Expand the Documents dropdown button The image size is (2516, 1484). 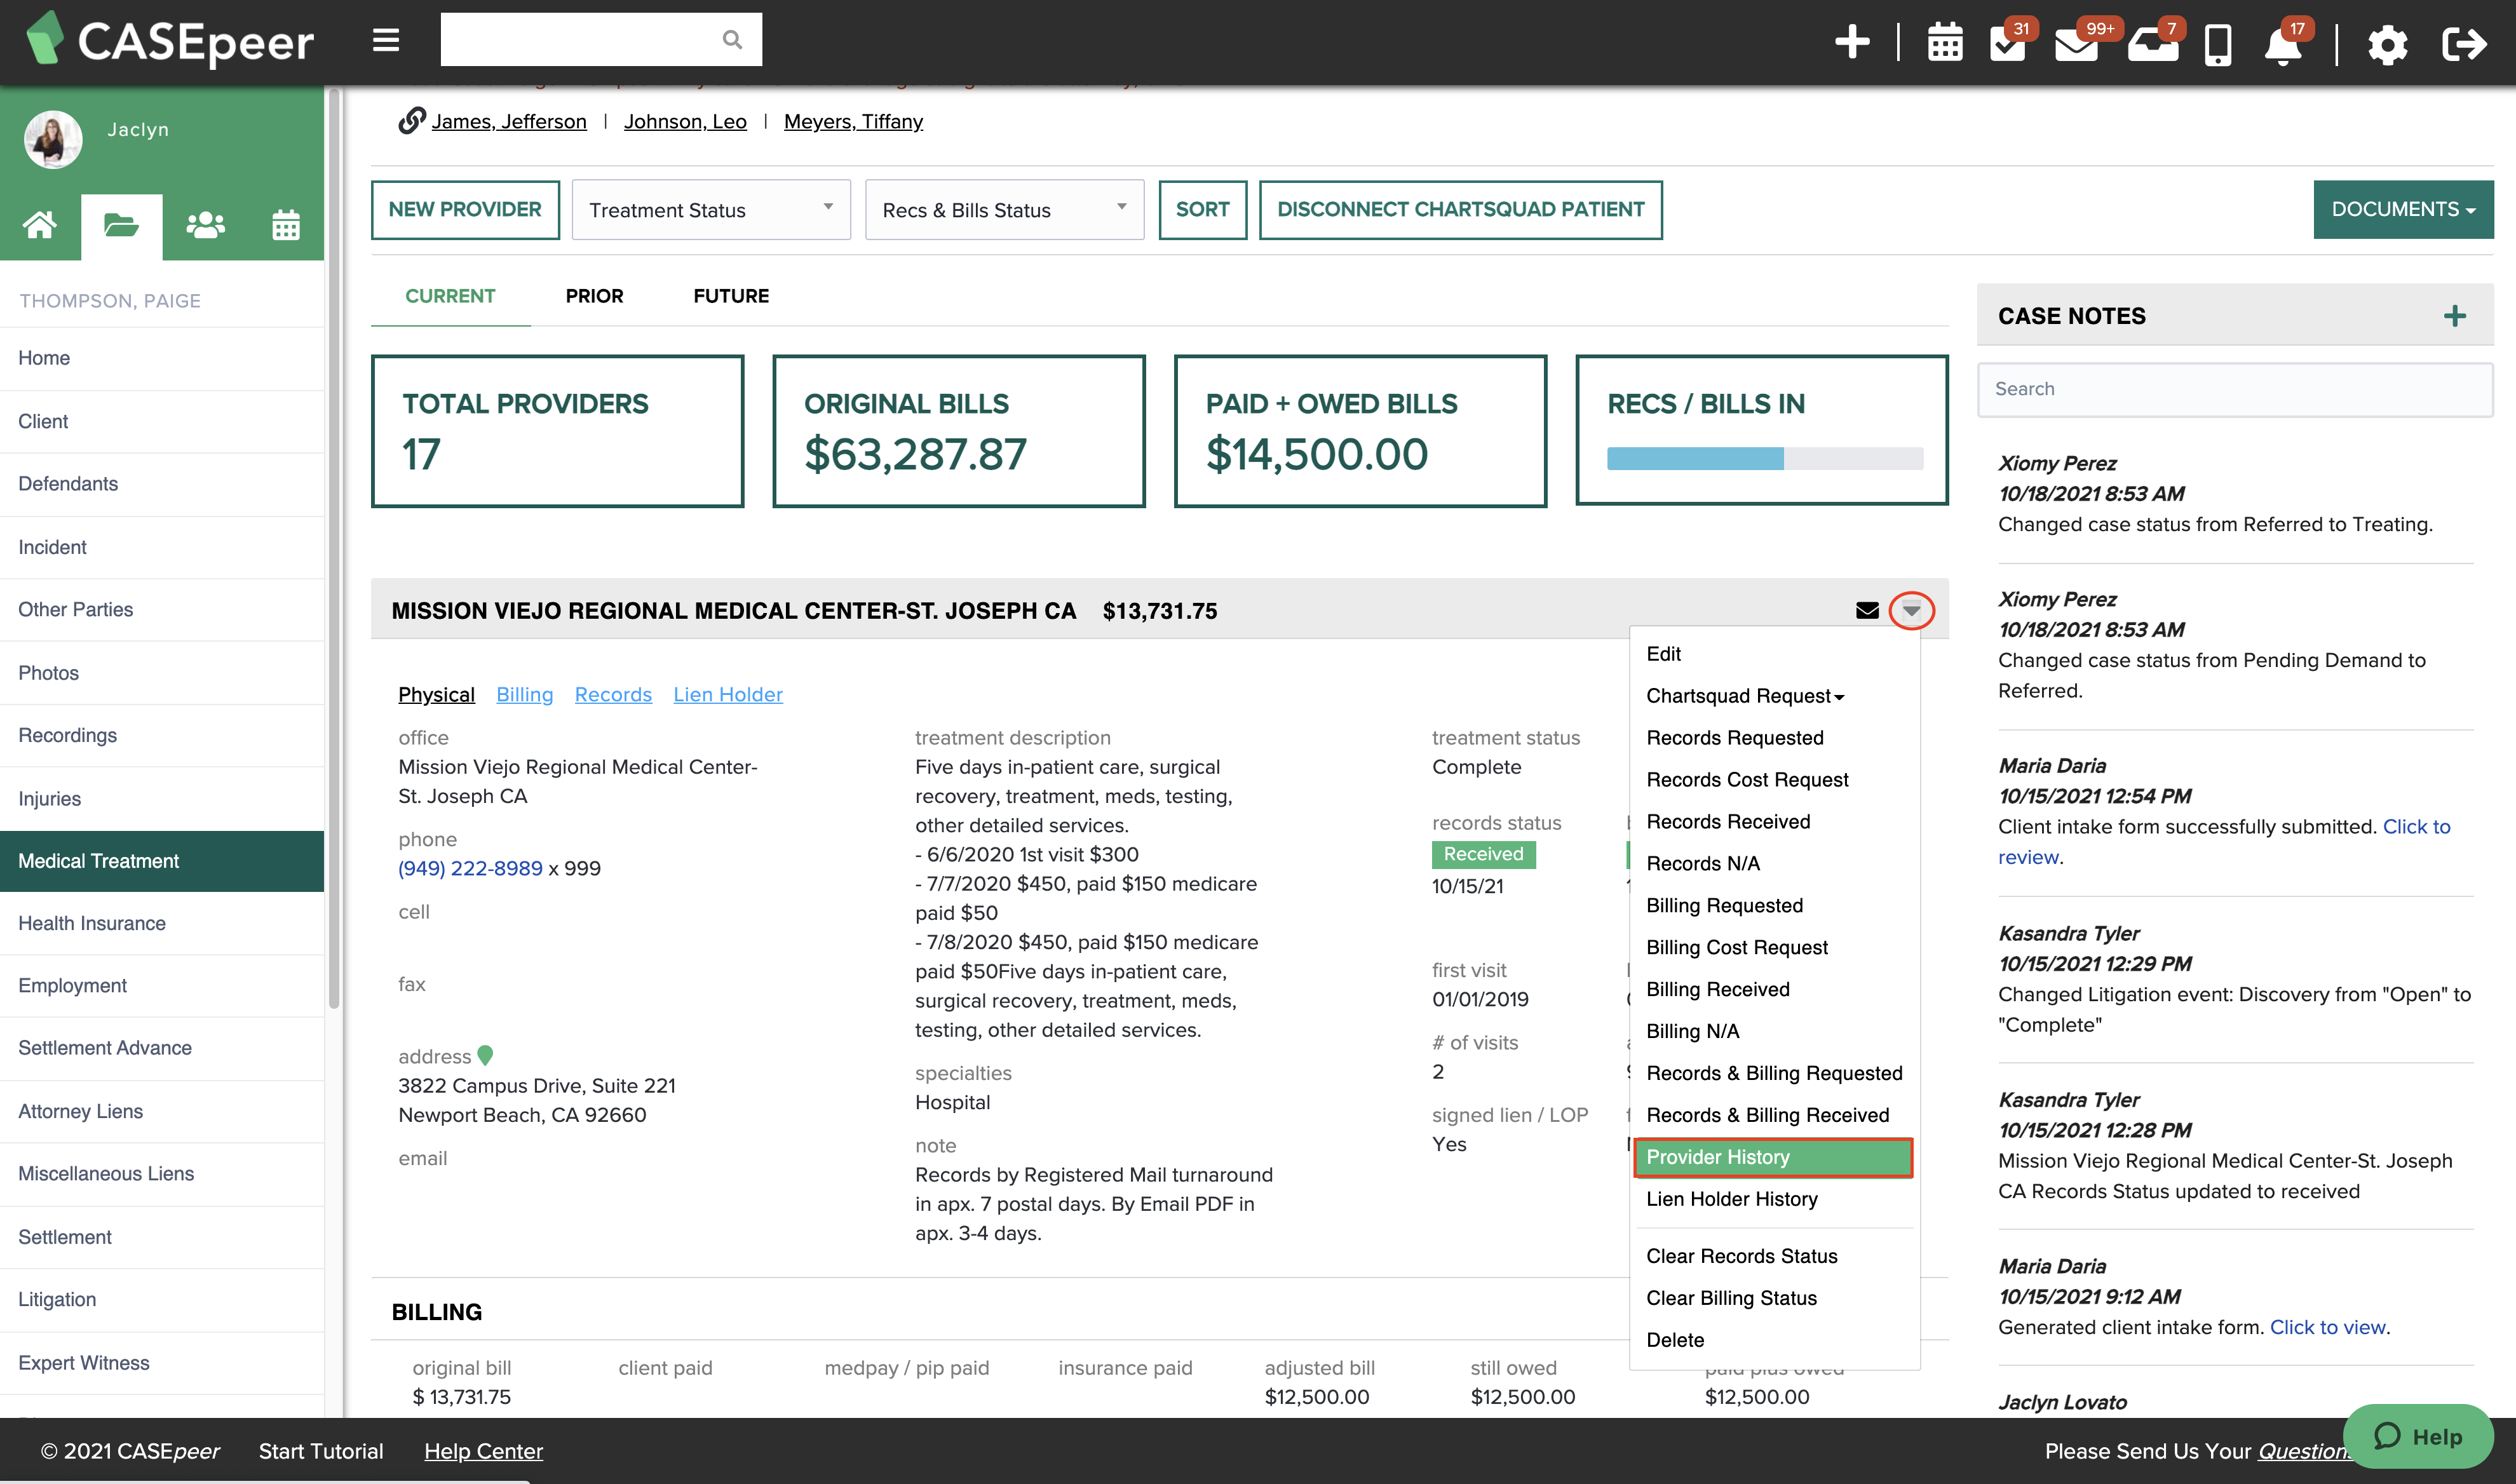click(2402, 210)
